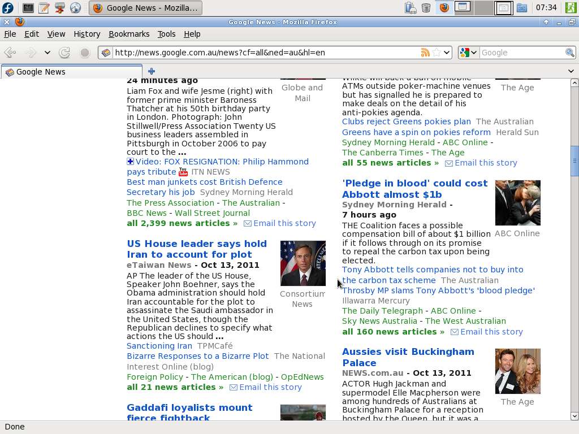This screenshot has width=579, height=434.
Task: Click 'Greens have a spin on pokies reform'
Action: coord(416,132)
